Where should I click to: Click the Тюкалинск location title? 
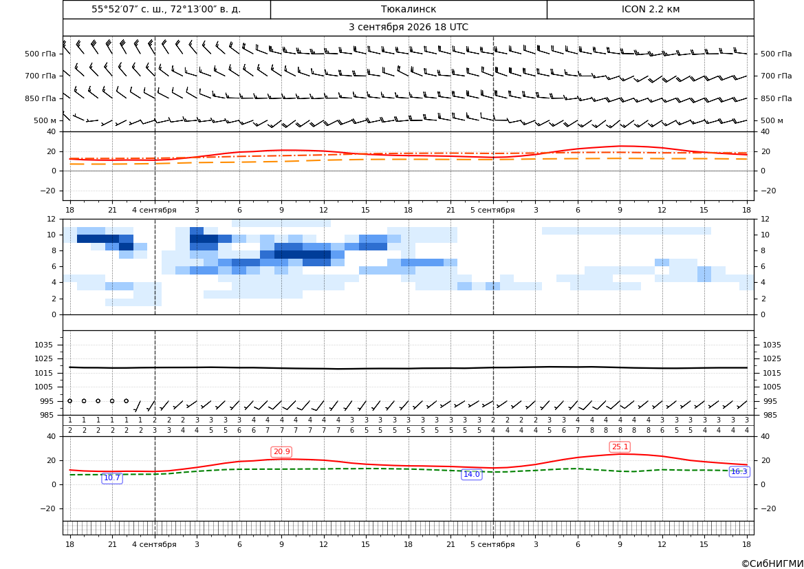tap(409, 9)
